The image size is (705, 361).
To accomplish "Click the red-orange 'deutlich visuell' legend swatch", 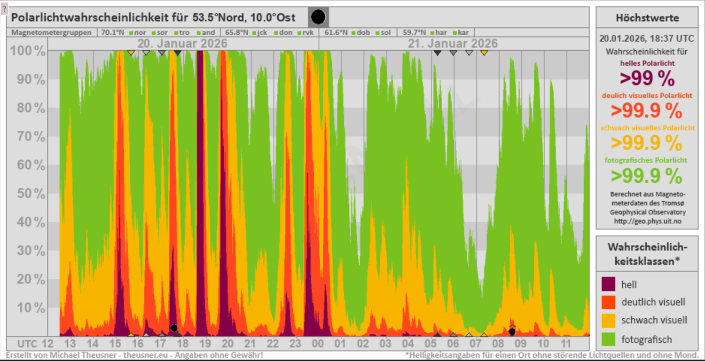I will pyautogui.click(x=608, y=302).
